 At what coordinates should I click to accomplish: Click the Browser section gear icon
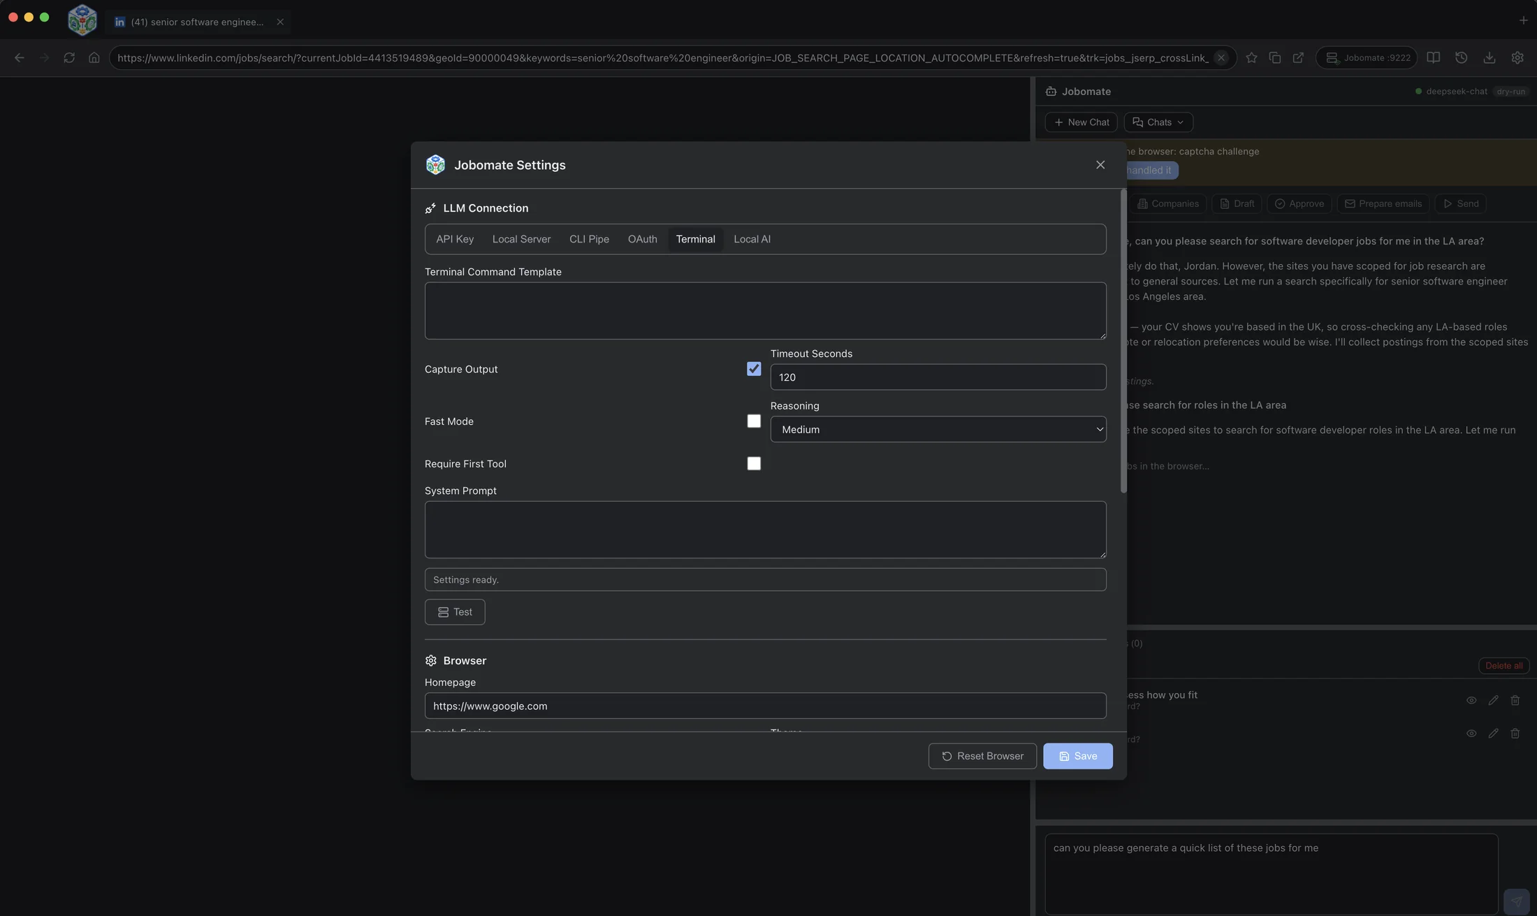pos(431,661)
